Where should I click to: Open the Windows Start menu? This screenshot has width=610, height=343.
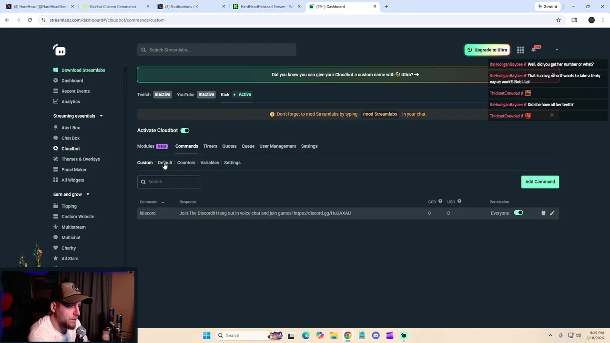(206, 335)
